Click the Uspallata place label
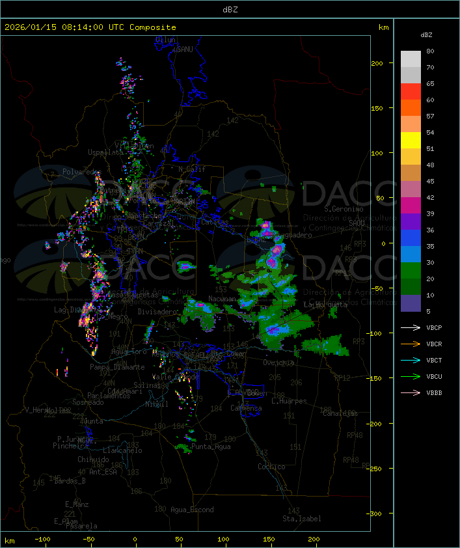Screen dimensions: 460x548 point(105,152)
